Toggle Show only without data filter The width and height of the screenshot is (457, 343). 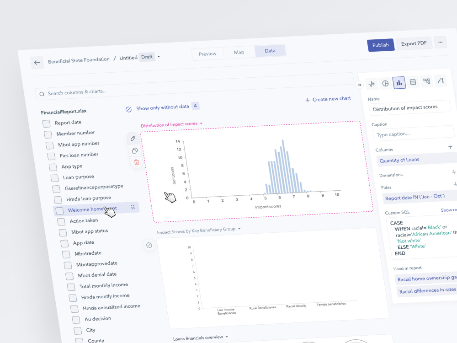162,107
